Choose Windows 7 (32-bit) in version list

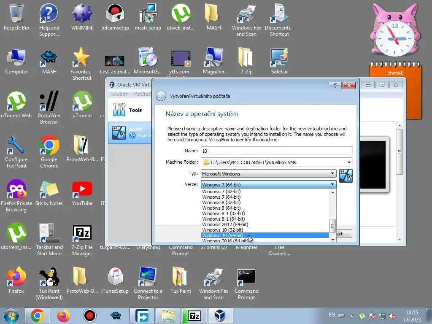tap(265, 192)
